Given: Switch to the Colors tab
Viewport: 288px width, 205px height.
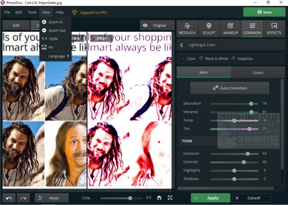Looking at the screenshot, I should (258, 72).
